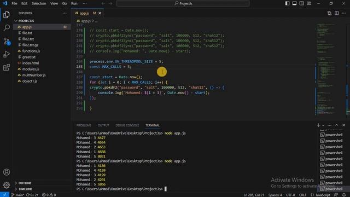Open functions.js in the explorer
This screenshot has width=350, height=197.
tap(42, 51)
